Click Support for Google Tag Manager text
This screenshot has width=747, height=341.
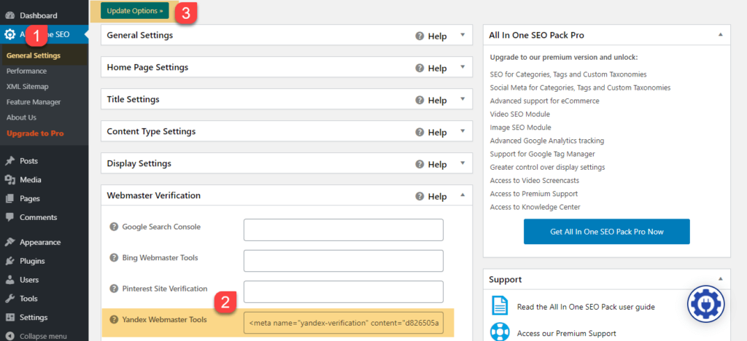[x=542, y=154]
